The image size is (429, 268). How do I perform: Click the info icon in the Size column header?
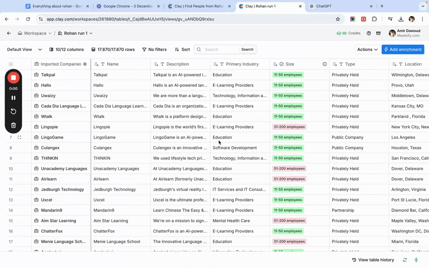click(x=324, y=64)
